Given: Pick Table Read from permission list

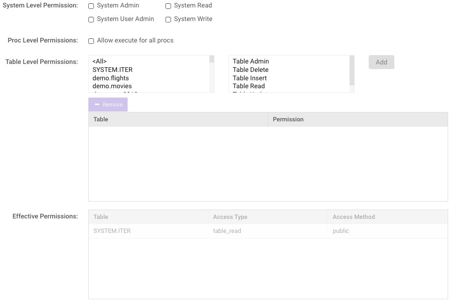Looking at the screenshot, I should coord(249,86).
